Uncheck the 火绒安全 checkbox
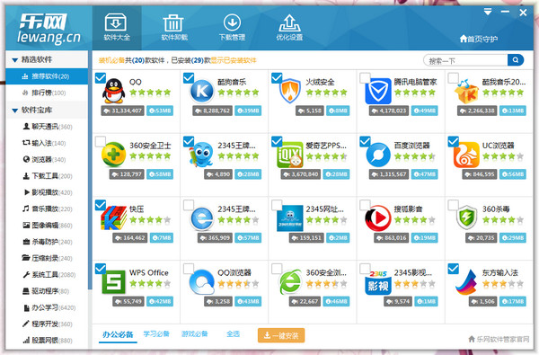Image resolution: width=539 pixels, height=355 pixels. coord(277,78)
